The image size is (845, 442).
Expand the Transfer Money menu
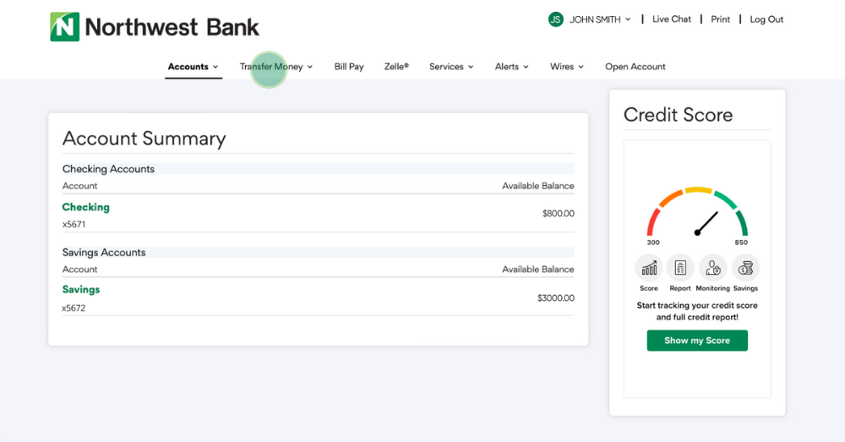(x=275, y=67)
